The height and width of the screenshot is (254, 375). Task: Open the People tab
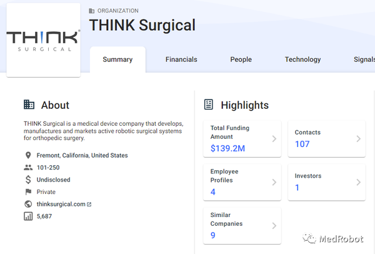coord(241,60)
